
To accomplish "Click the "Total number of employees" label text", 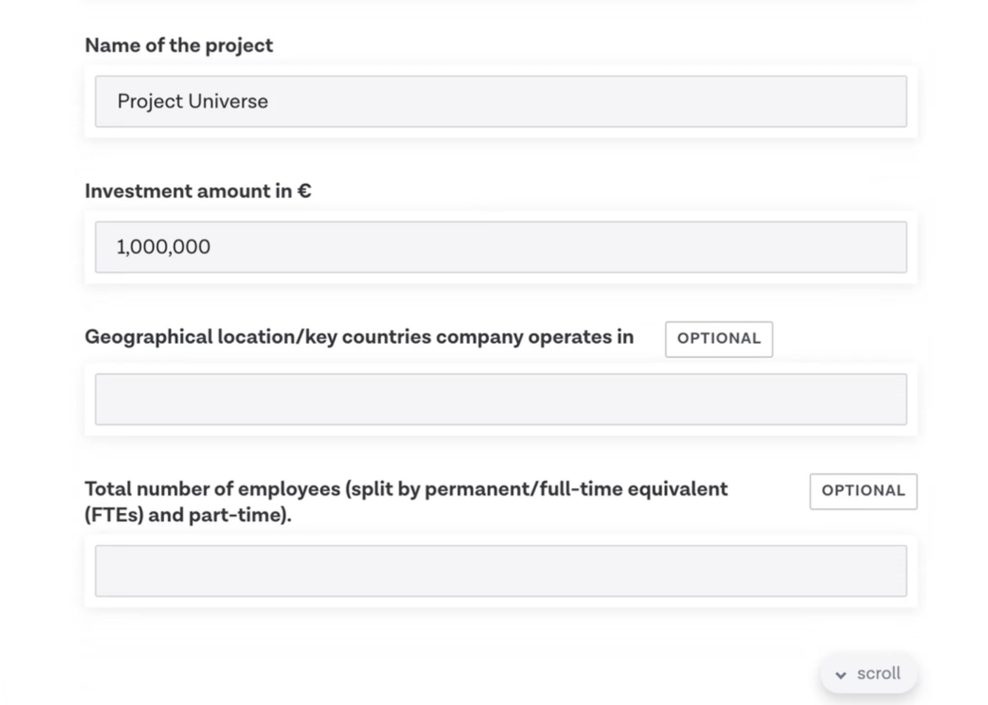I will point(212,489).
